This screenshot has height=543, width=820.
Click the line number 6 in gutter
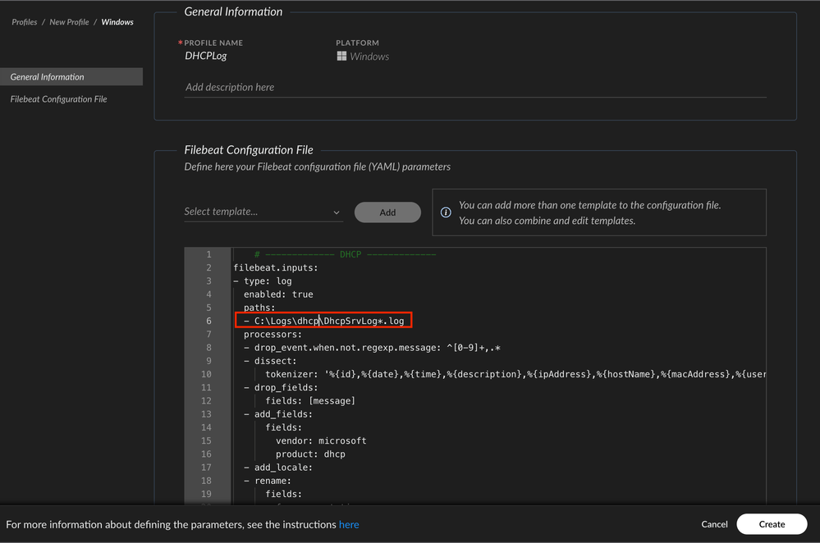click(x=208, y=321)
